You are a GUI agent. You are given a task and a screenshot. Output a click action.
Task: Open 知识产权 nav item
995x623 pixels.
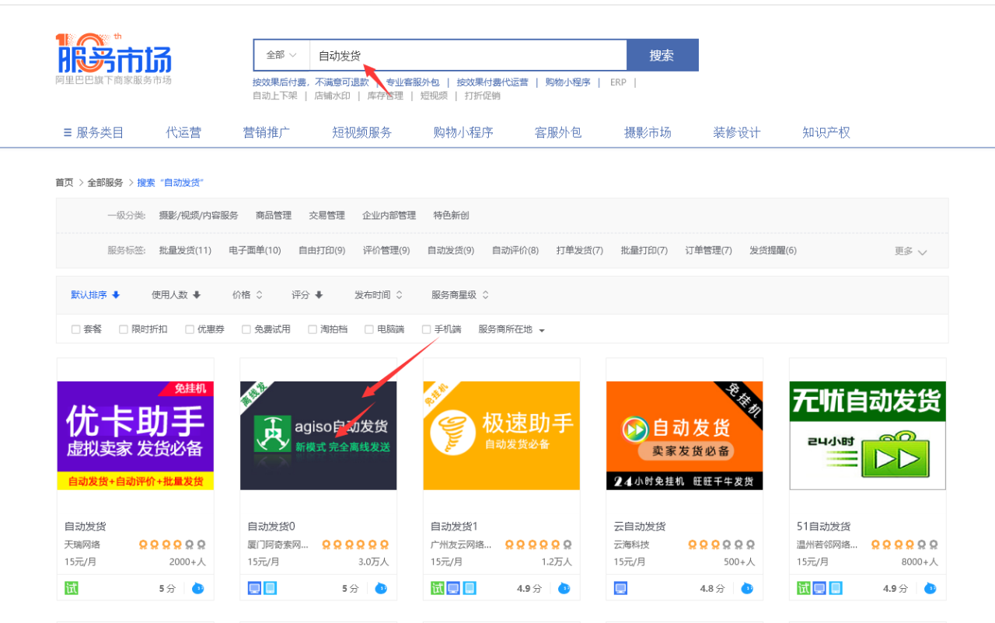(826, 133)
